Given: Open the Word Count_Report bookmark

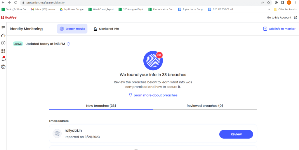Looking at the screenshot, I should [102, 9].
